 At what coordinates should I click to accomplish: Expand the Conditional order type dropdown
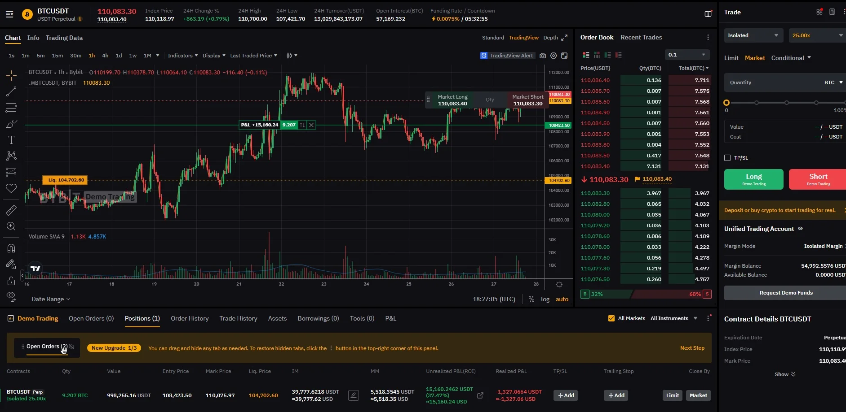(x=791, y=58)
